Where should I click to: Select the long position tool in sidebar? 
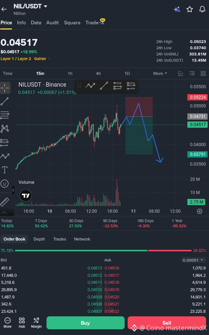coord(5,142)
